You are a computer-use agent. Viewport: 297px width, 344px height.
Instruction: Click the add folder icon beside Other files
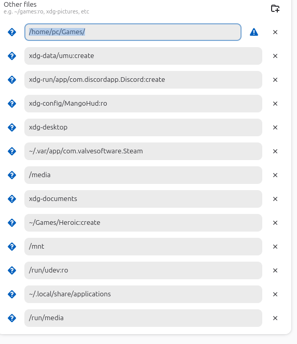click(x=275, y=9)
